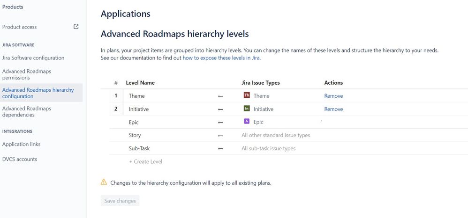The height and width of the screenshot is (218, 468).
Task: Click row number 1 handle
Action: [116, 96]
